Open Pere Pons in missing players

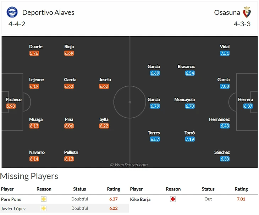pyautogui.click(x=10, y=199)
